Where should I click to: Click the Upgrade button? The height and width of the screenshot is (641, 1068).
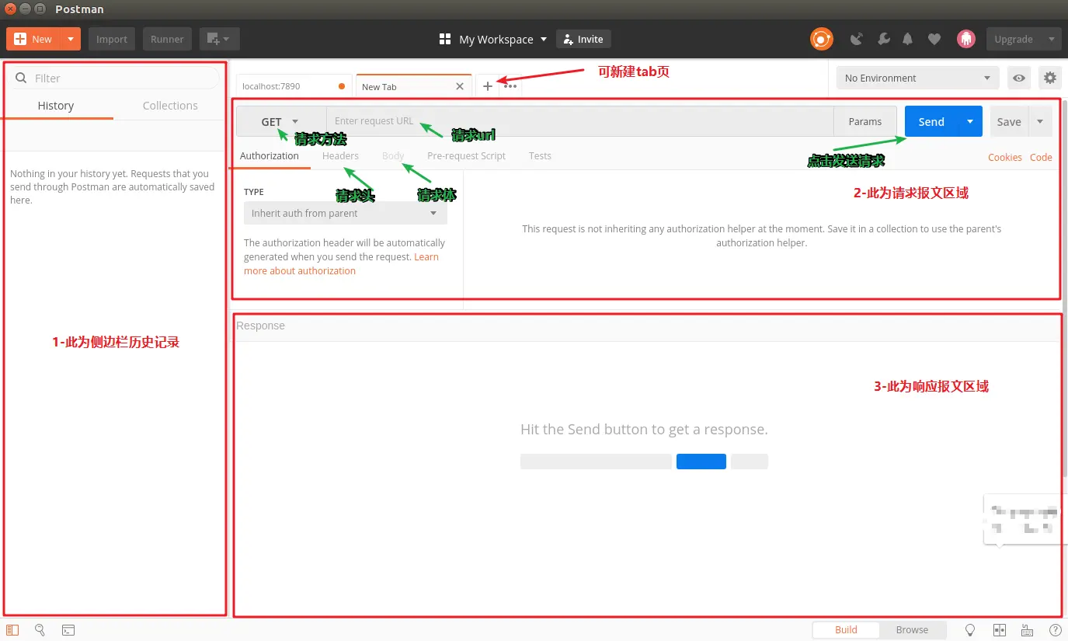click(1014, 39)
